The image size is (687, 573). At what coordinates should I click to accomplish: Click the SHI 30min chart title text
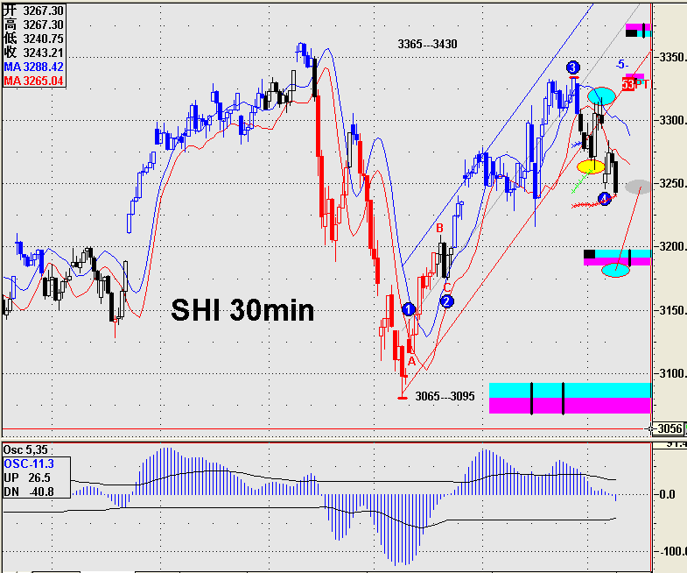[x=242, y=309]
